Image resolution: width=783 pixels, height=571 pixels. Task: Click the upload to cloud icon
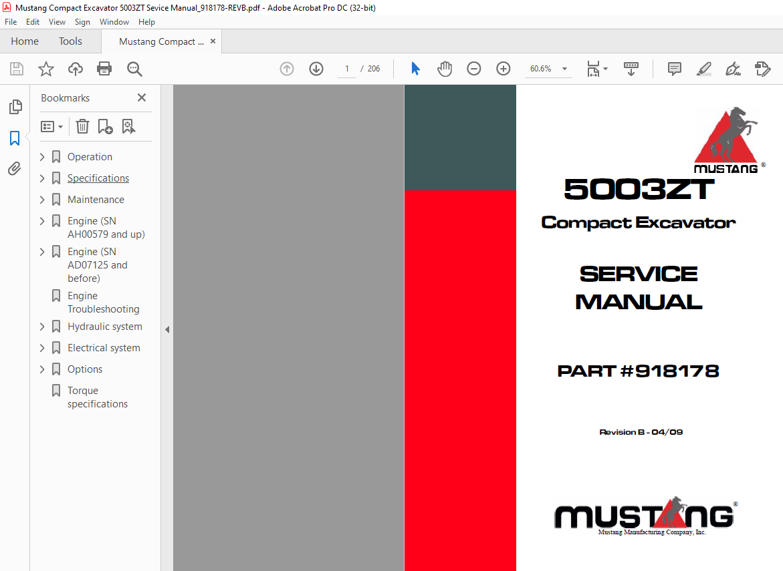76,69
